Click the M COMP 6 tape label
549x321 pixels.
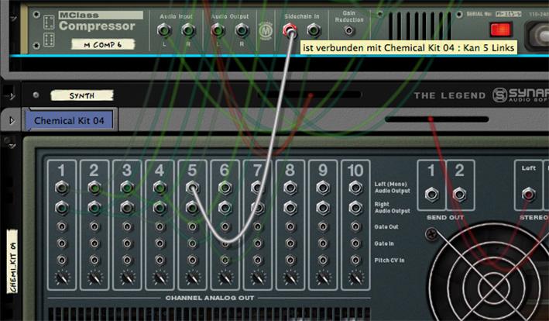103,44
